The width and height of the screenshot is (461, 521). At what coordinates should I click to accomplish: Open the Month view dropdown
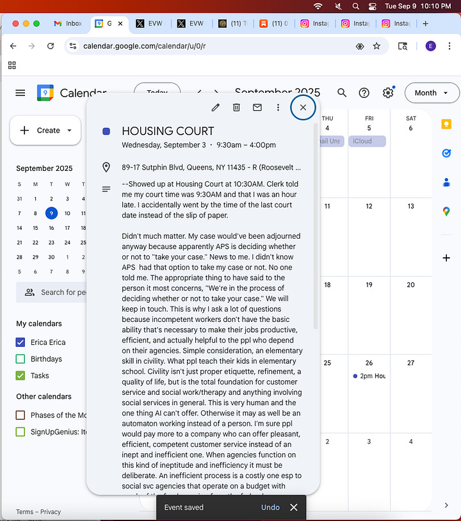tap(432, 93)
